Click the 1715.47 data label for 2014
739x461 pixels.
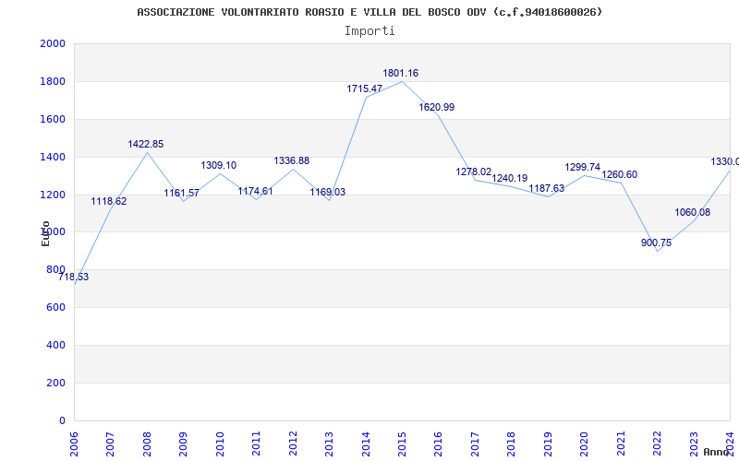[x=364, y=89]
